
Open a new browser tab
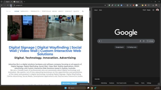24,2
